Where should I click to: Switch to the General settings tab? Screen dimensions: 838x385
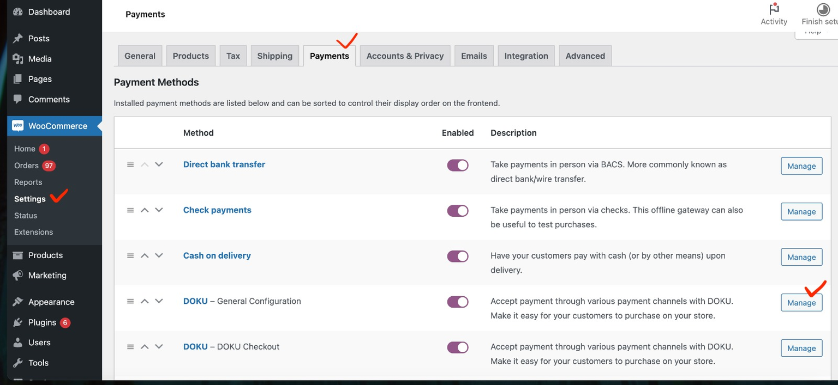(140, 56)
